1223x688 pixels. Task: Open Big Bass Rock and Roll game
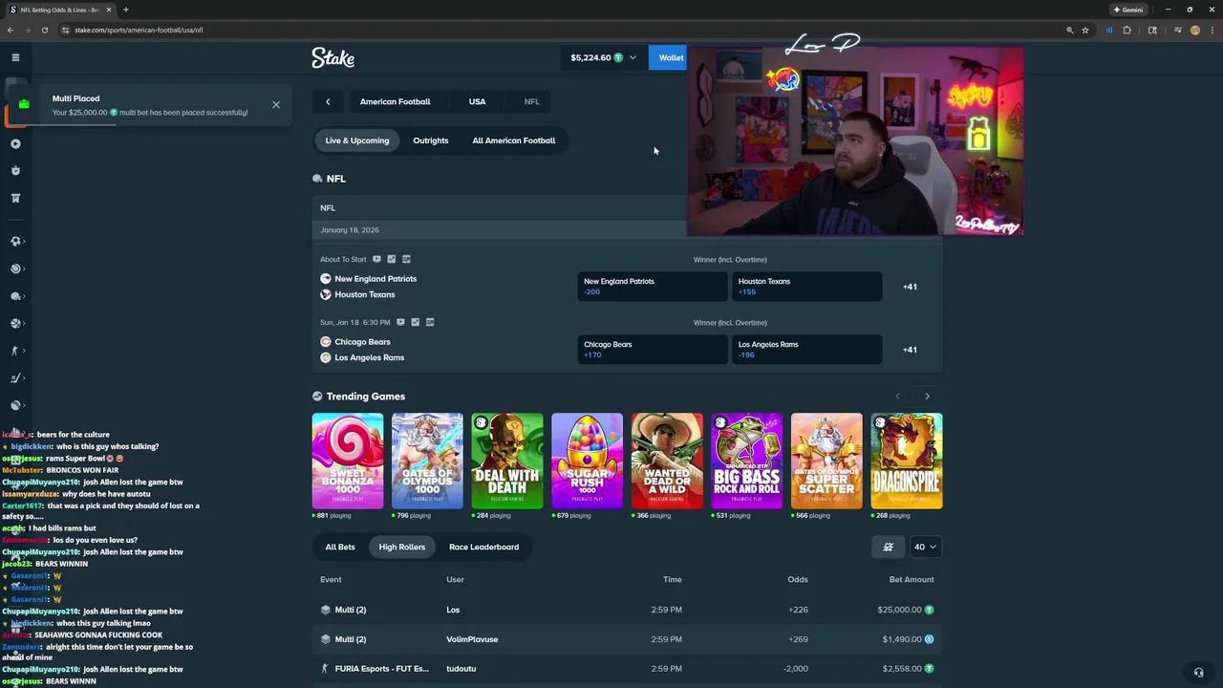[746, 461]
